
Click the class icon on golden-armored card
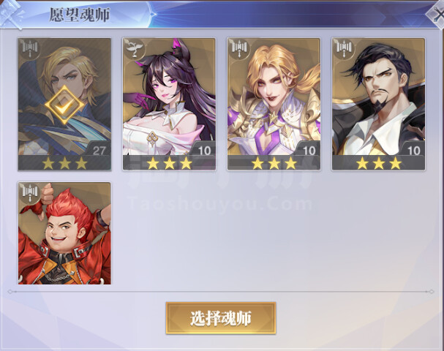[240, 49]
